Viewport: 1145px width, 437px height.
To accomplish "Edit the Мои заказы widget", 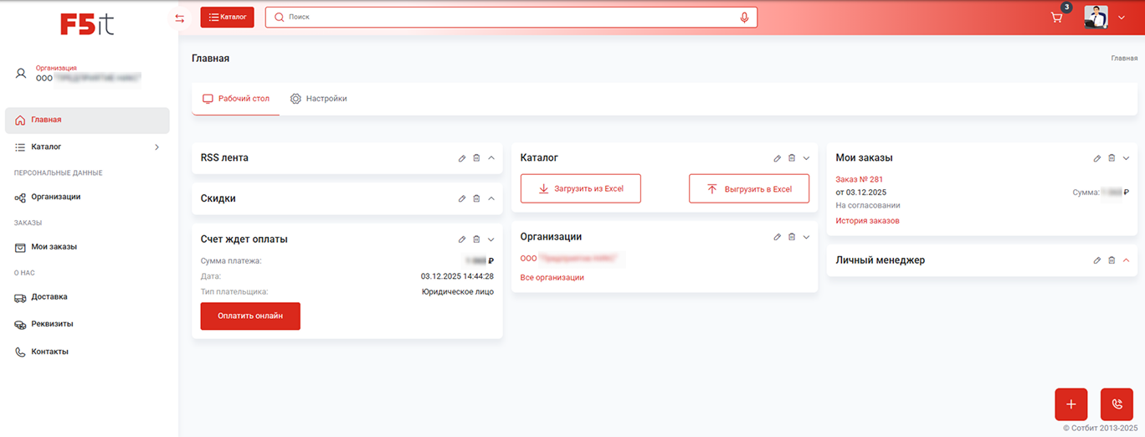I will 1097,158.
